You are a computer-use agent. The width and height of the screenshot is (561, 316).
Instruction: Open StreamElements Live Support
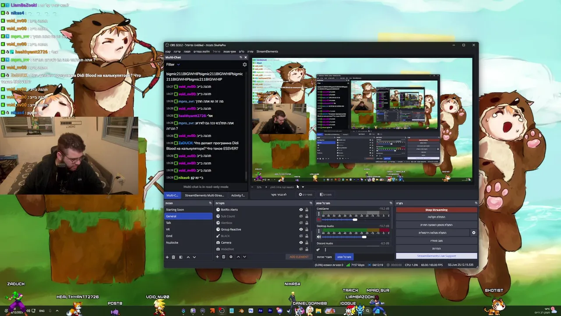(x=437, y=256)
